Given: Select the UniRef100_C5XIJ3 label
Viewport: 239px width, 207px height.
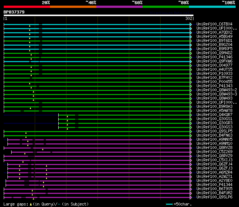Looking at the screenshot, I should click(x=214, y=160).
